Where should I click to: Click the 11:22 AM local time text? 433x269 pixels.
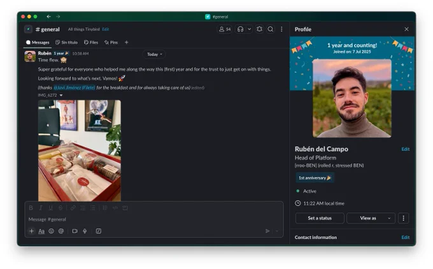tap(323, 203)
